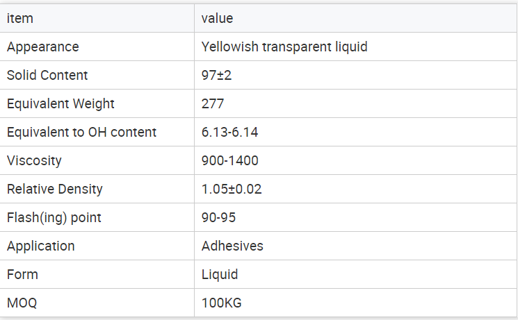The width and height of the screenshot is (518, 320).
Task: Select the Equivalent Weight label
Action: click(60, 104)
